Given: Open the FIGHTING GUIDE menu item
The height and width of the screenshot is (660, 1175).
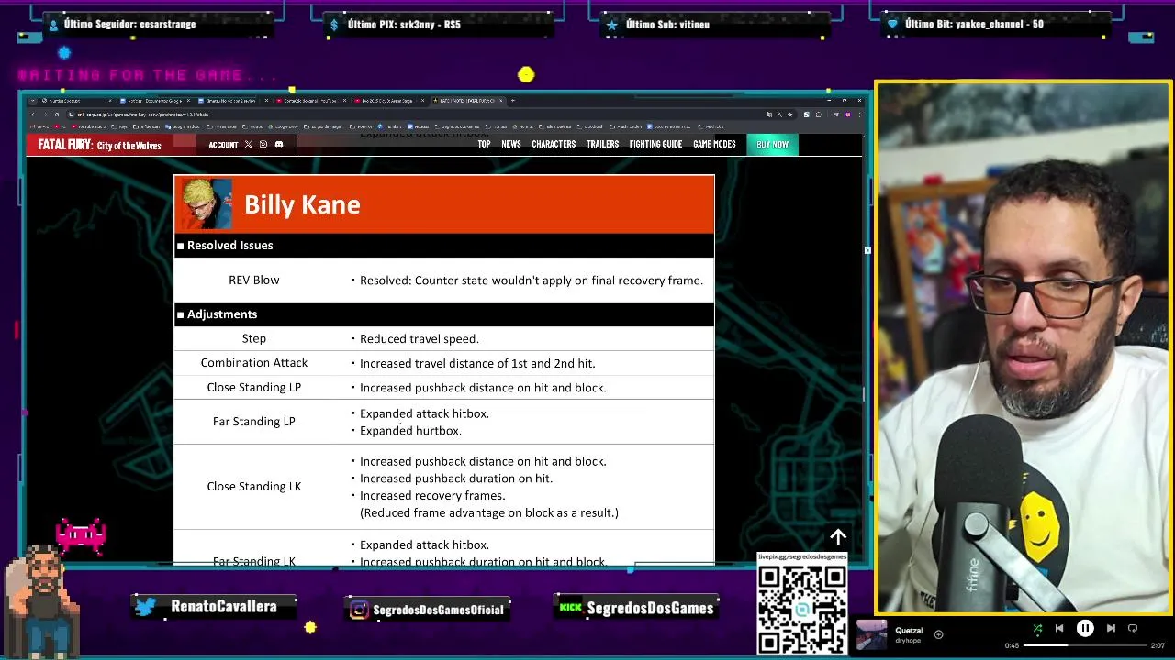Looking at the screenshot, I should tap(655, 145).
